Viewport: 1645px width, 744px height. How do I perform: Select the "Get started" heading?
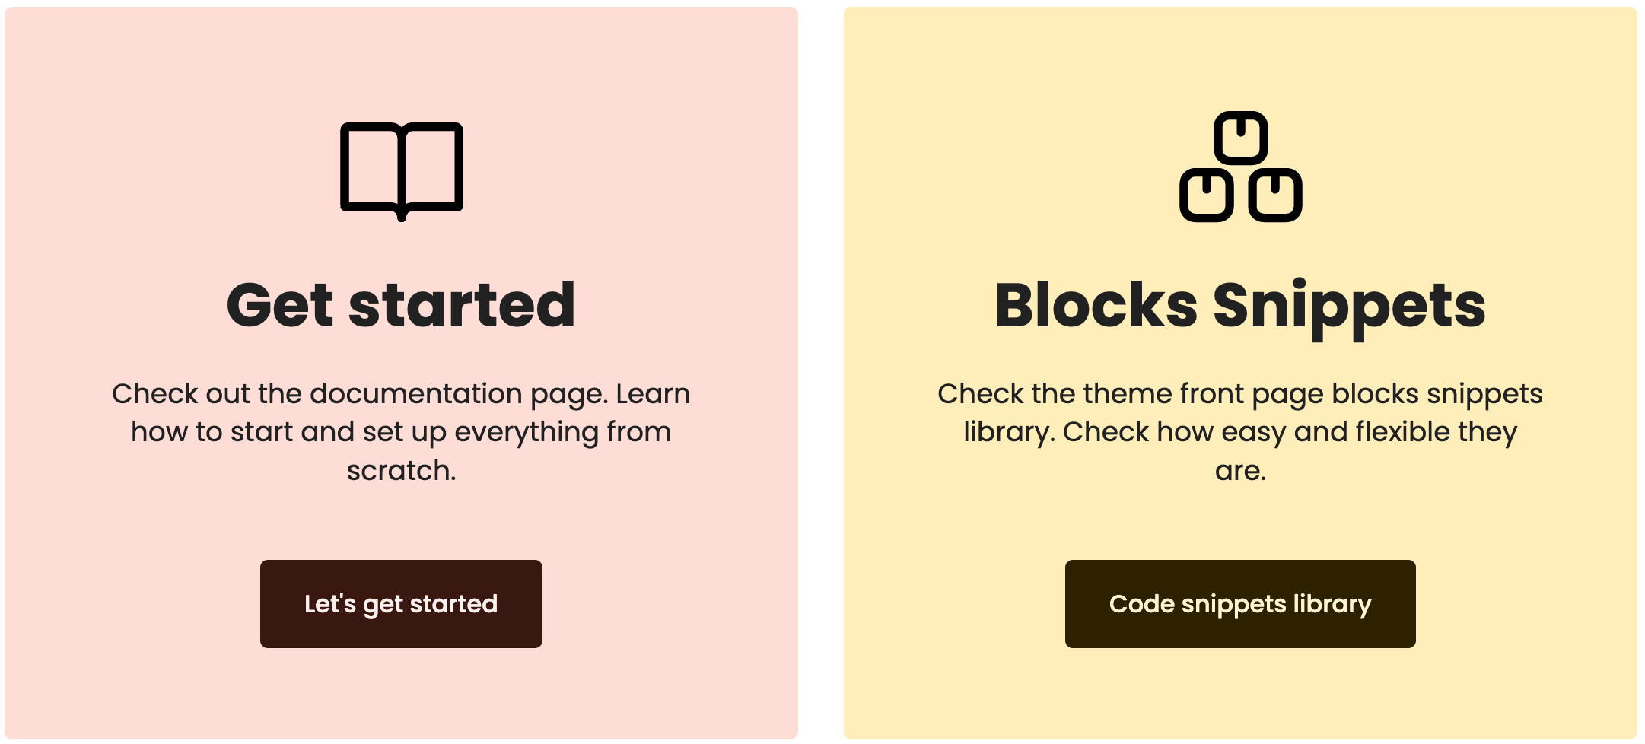click(401, 306)
